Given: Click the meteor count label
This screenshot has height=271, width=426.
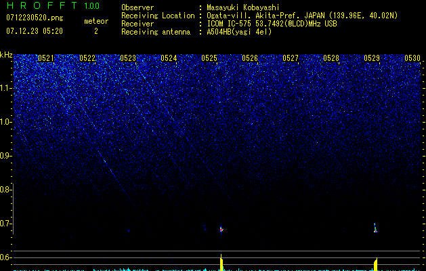Looking at the screenshot, I should point(96,21).
